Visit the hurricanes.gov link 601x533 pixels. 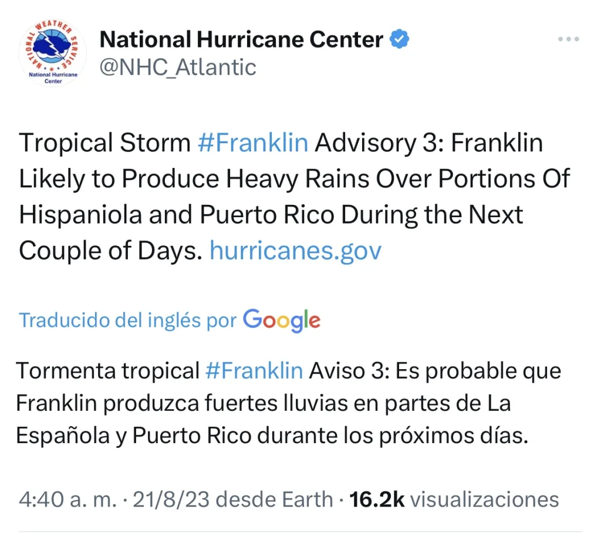coord(295,251)
